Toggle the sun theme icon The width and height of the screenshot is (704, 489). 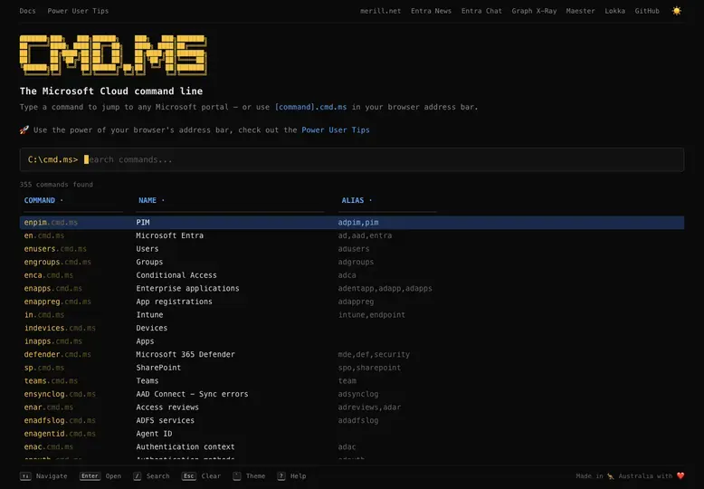(676, 11)
